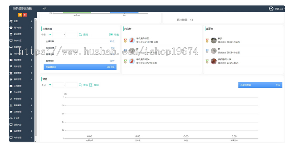This screenshot has width=291, height=144.
Task: Click the android label under top chart
Action: pos(77,15)
